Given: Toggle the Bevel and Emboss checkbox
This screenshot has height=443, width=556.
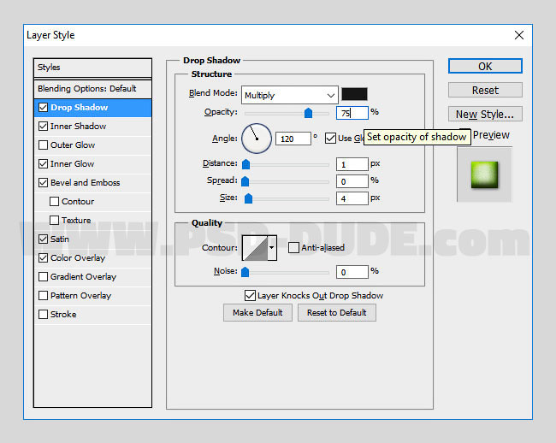Looking at the screenshot, I should click(44, 182).
